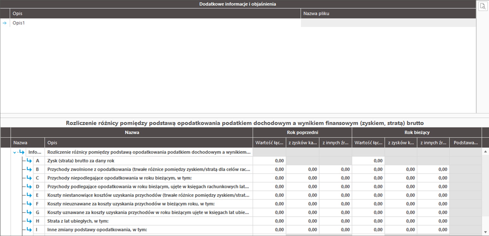489x236 pixels.
Task: Click the blue row indicator arrow near Opis1
Action: 5,23
